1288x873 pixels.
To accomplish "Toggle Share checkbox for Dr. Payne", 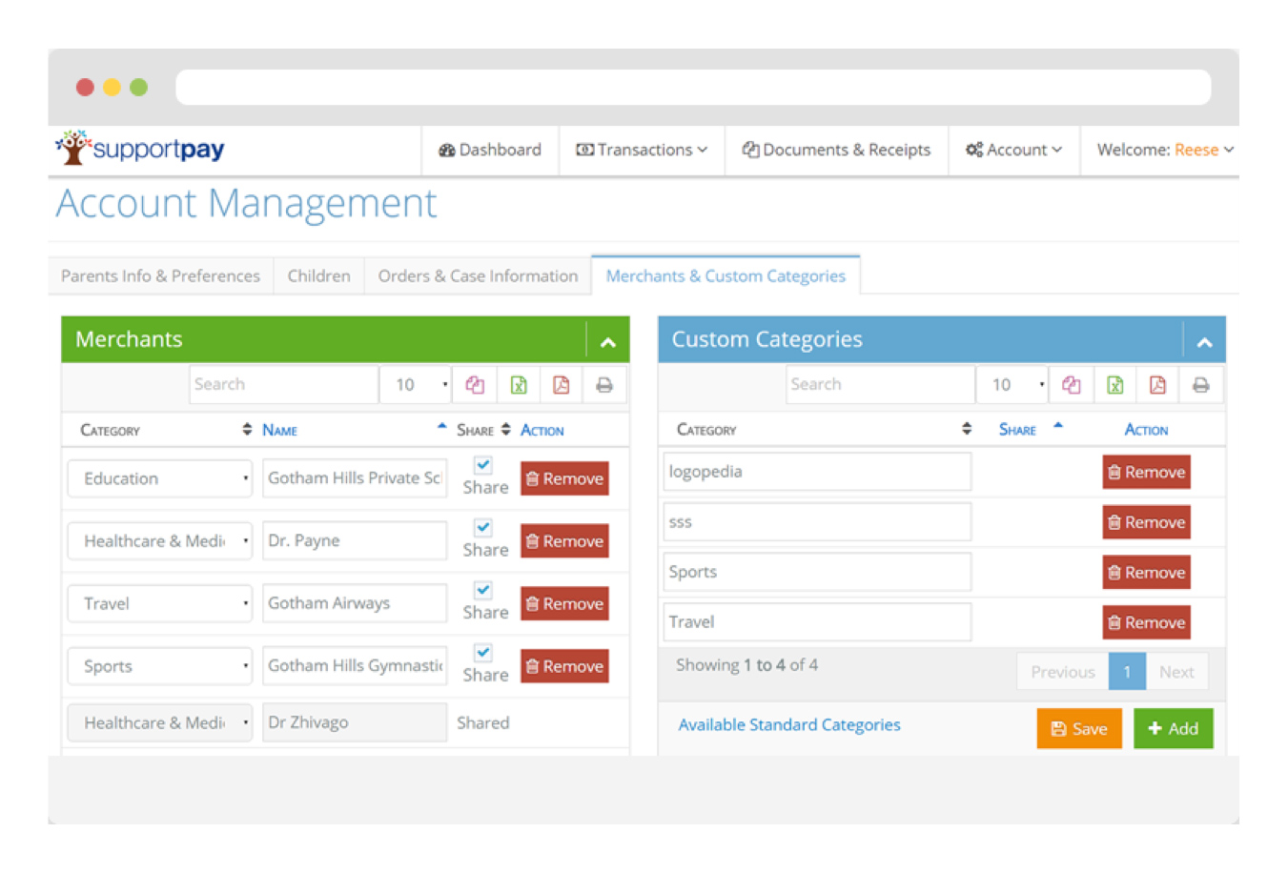I will (483, 528).
